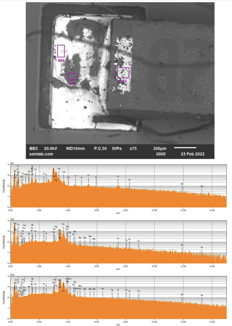Click the purple 001 analysis region box

click(123, 73)
